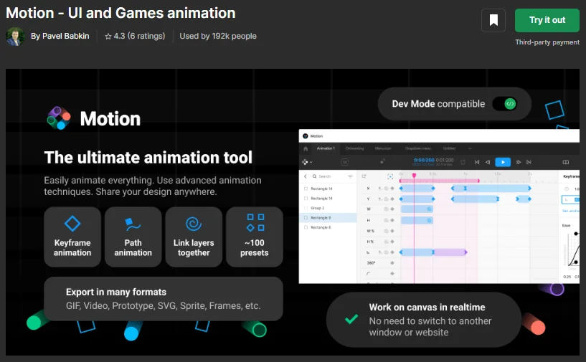The width and height of the screenshot is (586, 362).
Task: Click the Used by 192k people text
Action: [x=218, y=37]
